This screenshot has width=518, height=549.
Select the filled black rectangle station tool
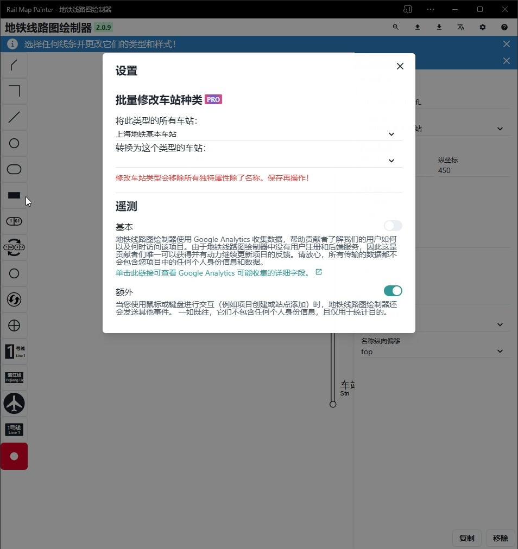pos(14,195)
